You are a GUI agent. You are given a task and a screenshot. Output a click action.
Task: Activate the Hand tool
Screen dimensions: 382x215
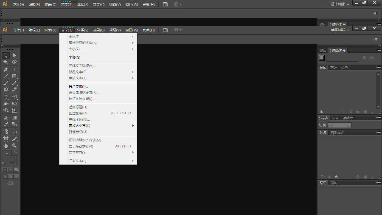[x=6, y=145]
